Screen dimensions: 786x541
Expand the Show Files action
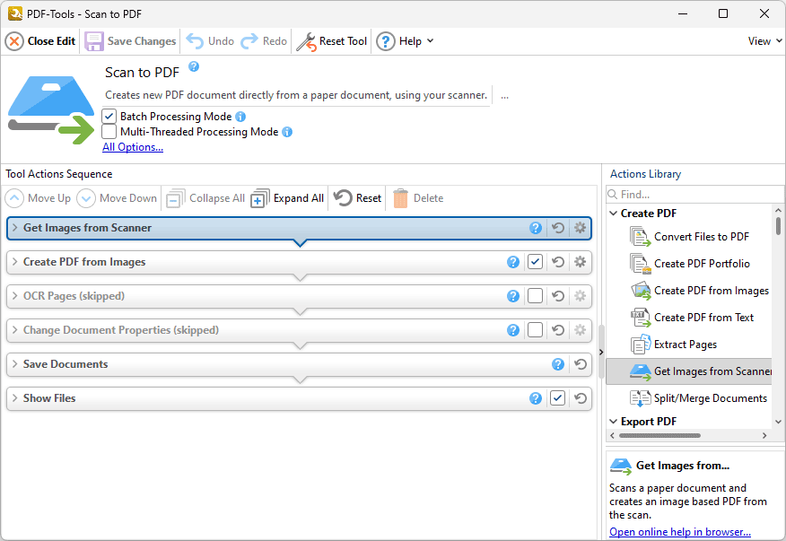(14, 398)
